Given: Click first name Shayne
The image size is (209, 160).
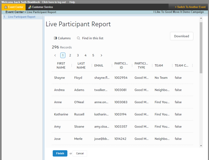Looking at the screenshot, I should coord(59,78).
